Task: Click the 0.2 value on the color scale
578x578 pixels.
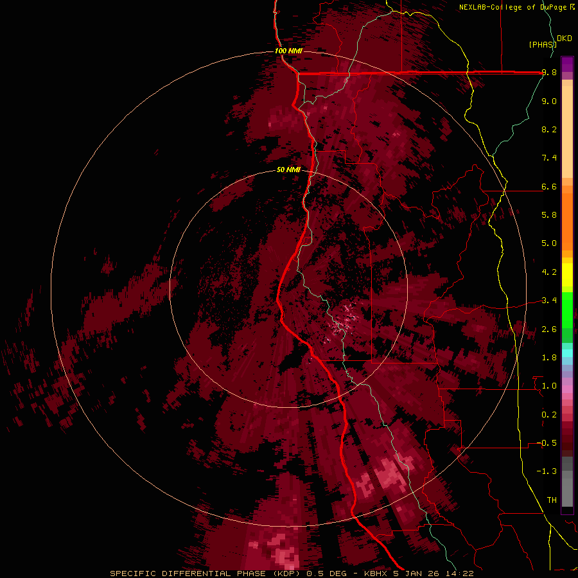Action: (x=549, y=415)
